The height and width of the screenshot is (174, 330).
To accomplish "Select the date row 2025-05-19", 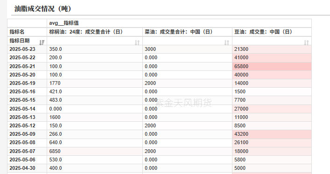I will click(27, 84).
